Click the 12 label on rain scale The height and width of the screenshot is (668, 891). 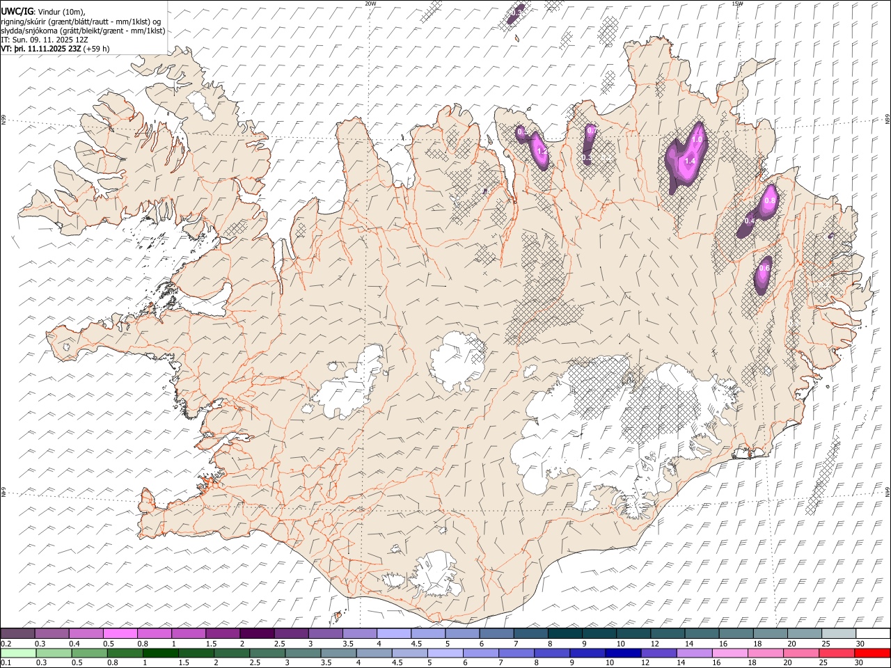[x=645, y=662]
